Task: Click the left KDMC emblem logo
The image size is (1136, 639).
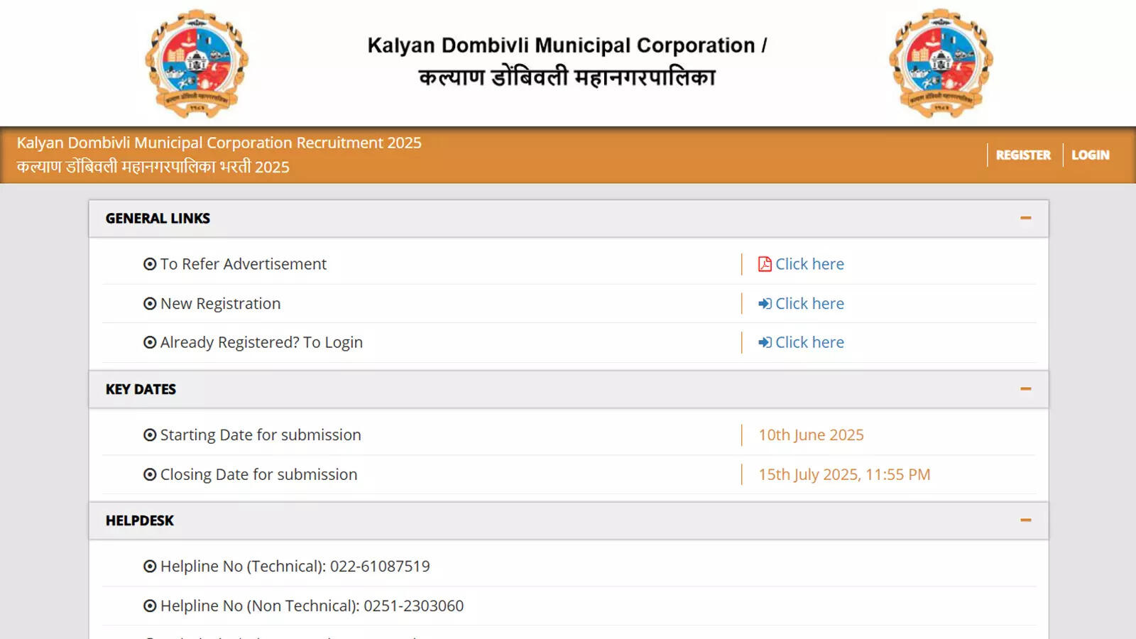Action: [x=197, y=64]
